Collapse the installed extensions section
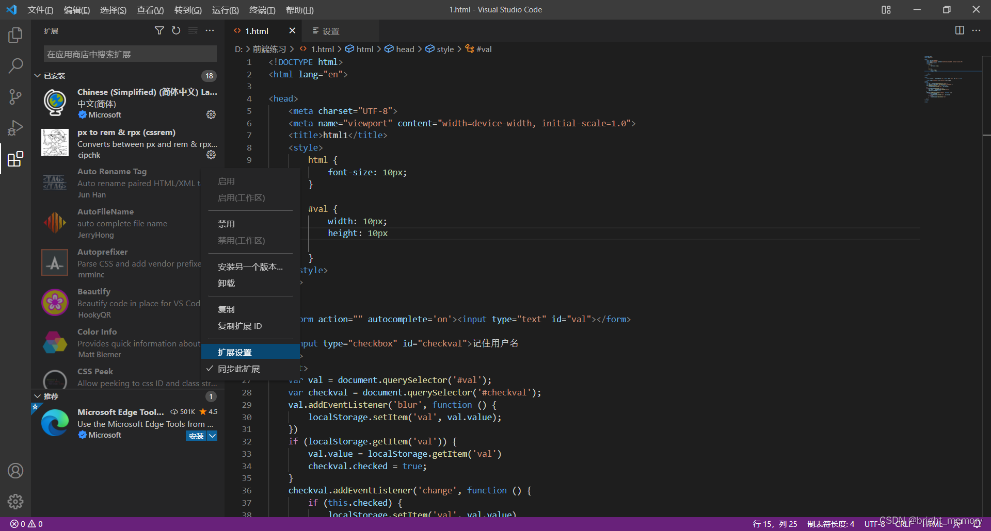The height and width of the screenshot is (531, 991). (x=38, y=76)
